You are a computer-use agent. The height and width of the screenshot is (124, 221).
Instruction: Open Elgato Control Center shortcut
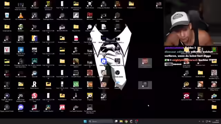7,107
